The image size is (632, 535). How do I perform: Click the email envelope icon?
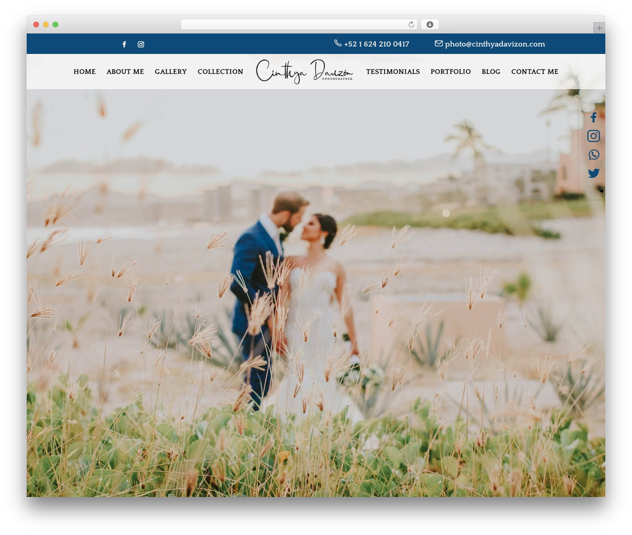tap(438, 43)
